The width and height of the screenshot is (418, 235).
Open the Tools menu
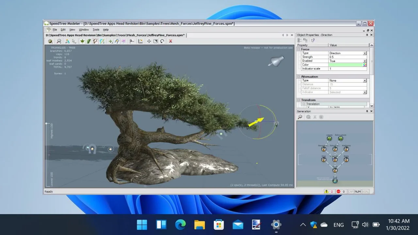(96, 30)
